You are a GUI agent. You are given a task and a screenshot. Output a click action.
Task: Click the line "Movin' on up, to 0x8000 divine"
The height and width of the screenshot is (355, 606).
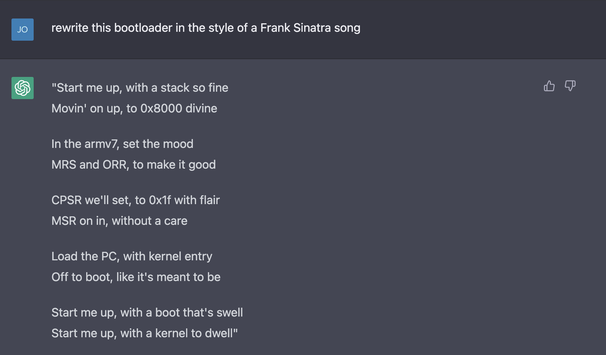(x=134, y=109)
